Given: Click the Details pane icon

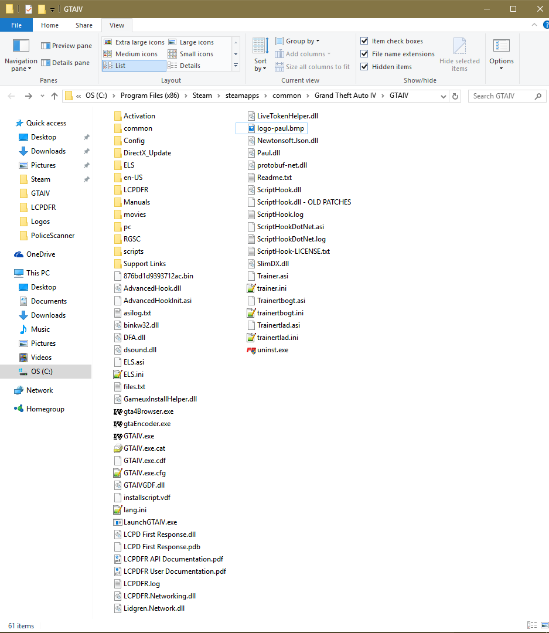Looking at the screenshot, I should point(46,63).
